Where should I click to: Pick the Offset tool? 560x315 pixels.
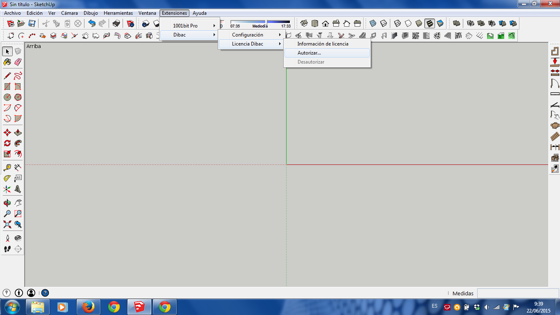click(x=18, y=154)
